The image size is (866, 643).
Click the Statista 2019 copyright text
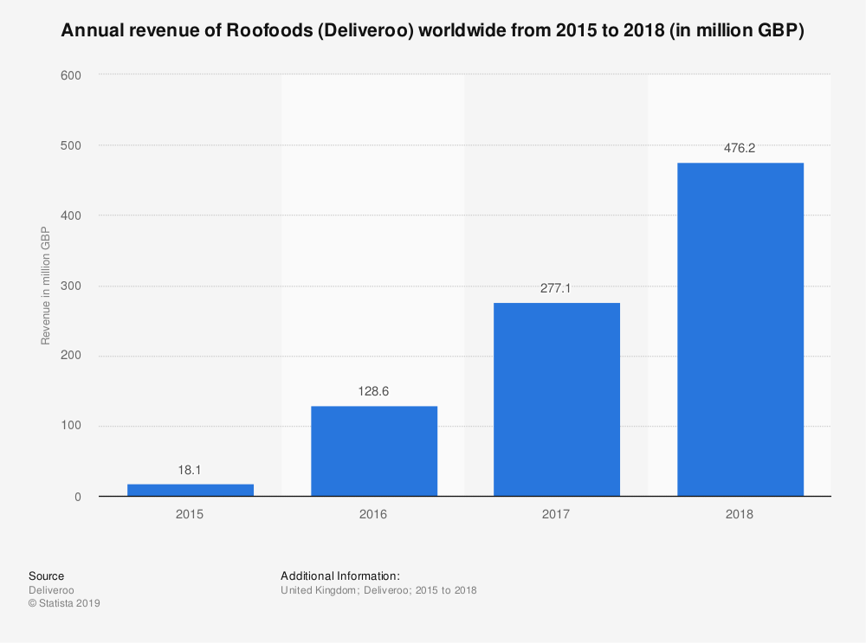click(x=64, y=604)
